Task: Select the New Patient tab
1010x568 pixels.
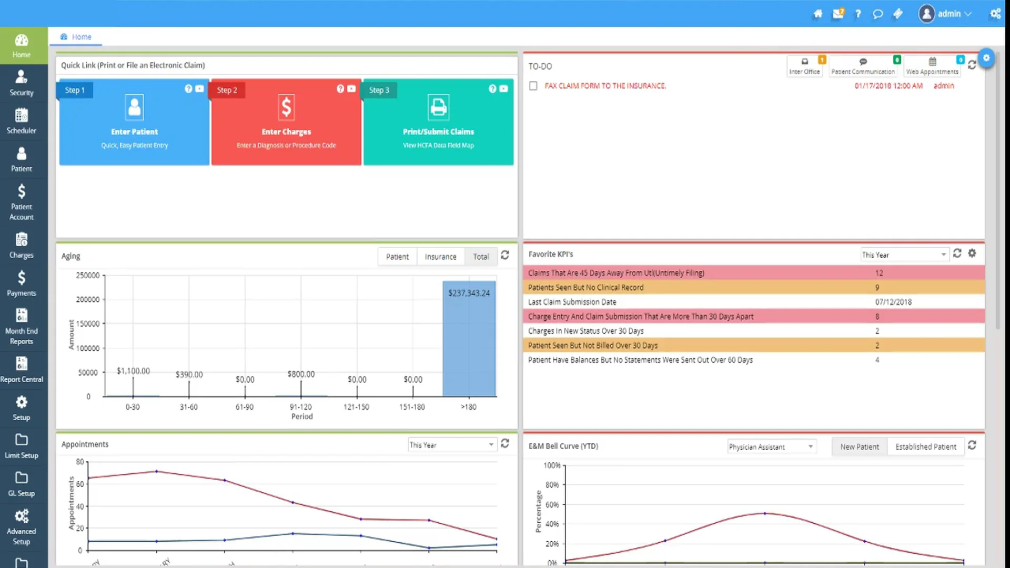Action: coord(860,447)
